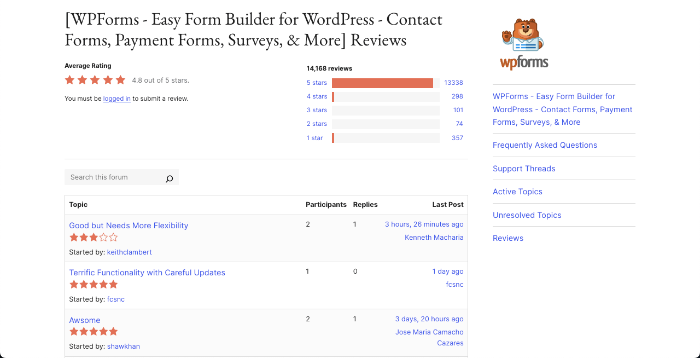This screenshot has height=358, width=700.
Task: Select the first star of the average rating
Action: click(x=69, y=79)
